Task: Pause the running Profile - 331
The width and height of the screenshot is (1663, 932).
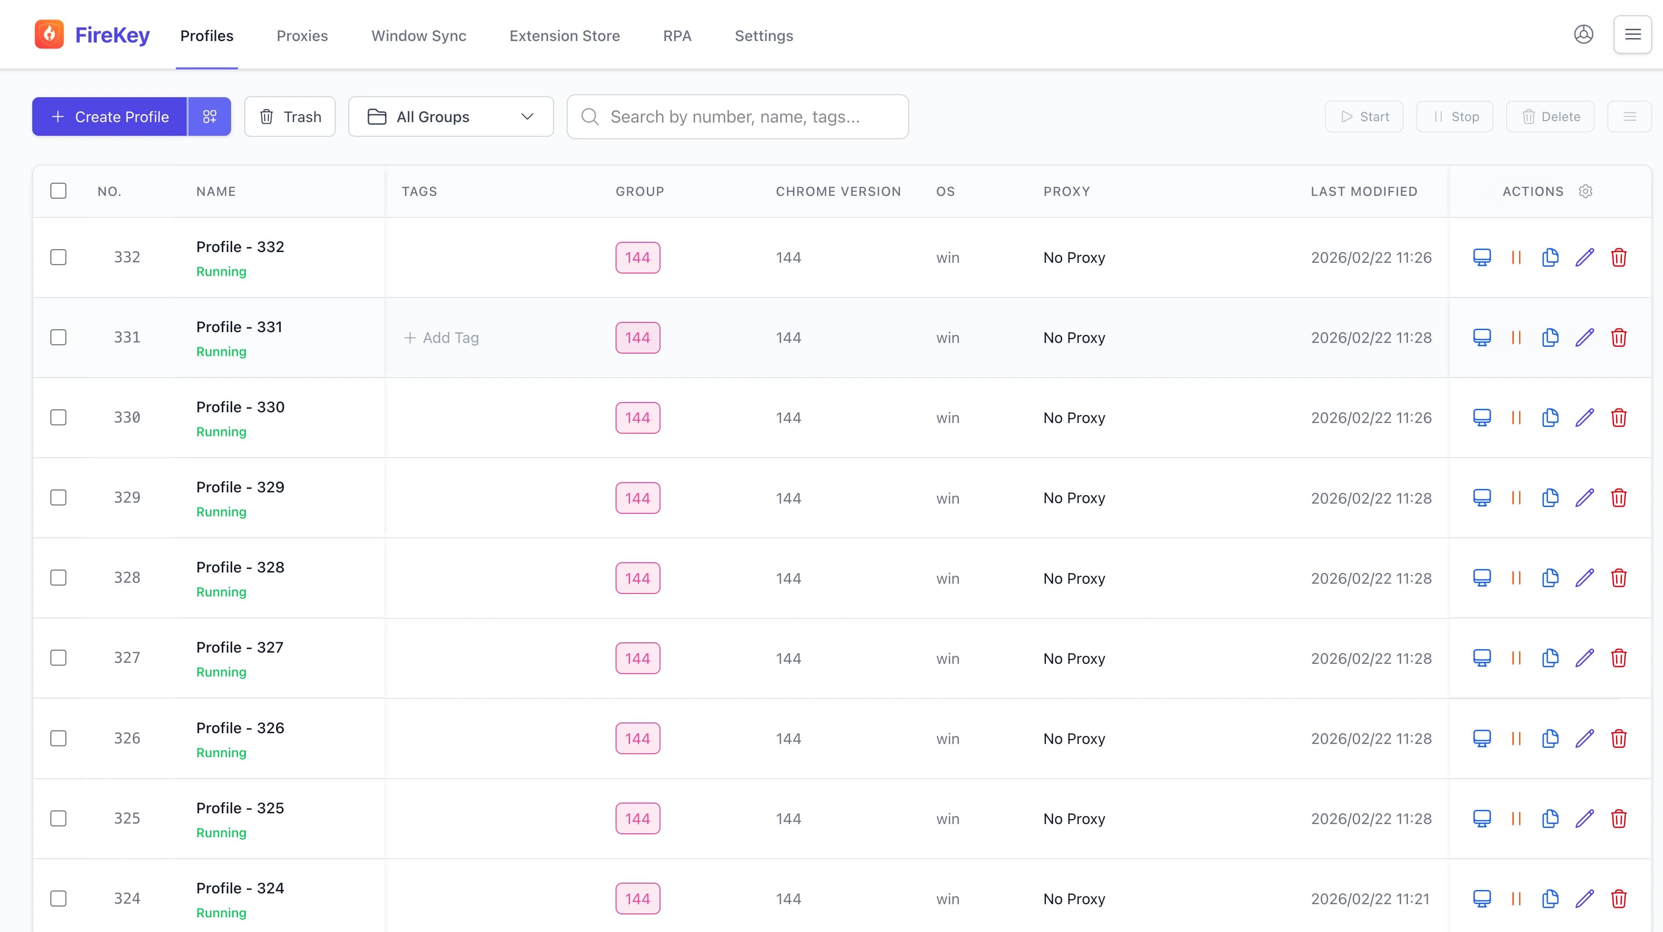Action: click(1516, 337)
